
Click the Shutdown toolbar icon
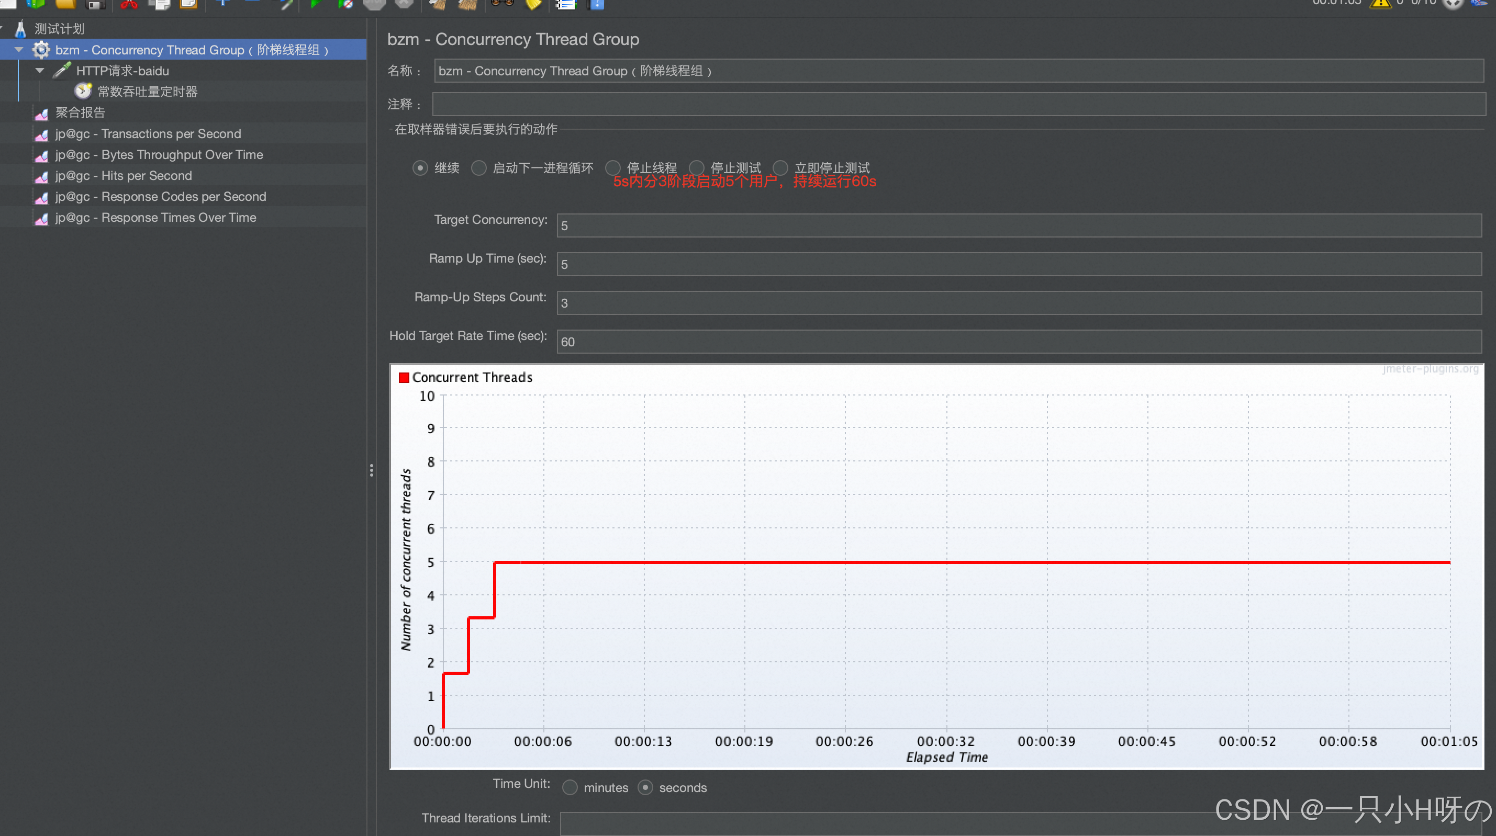(404, 4)
